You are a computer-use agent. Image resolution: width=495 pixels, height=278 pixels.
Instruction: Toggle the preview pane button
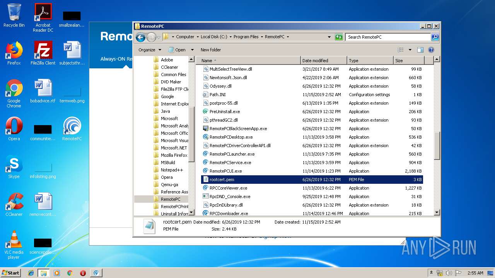tap(420, 50)
